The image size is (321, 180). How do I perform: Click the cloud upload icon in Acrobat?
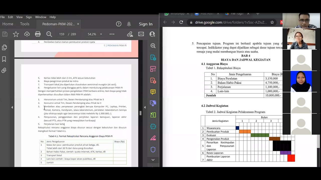click(27, 34)
